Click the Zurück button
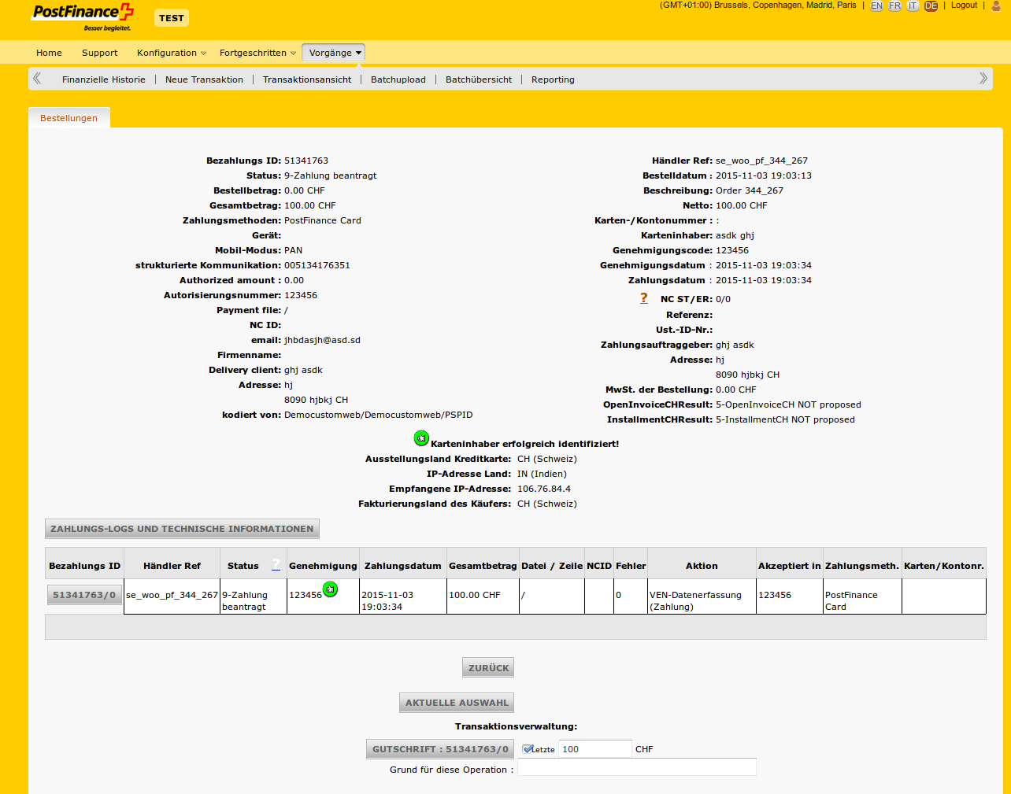 [488, 667]
